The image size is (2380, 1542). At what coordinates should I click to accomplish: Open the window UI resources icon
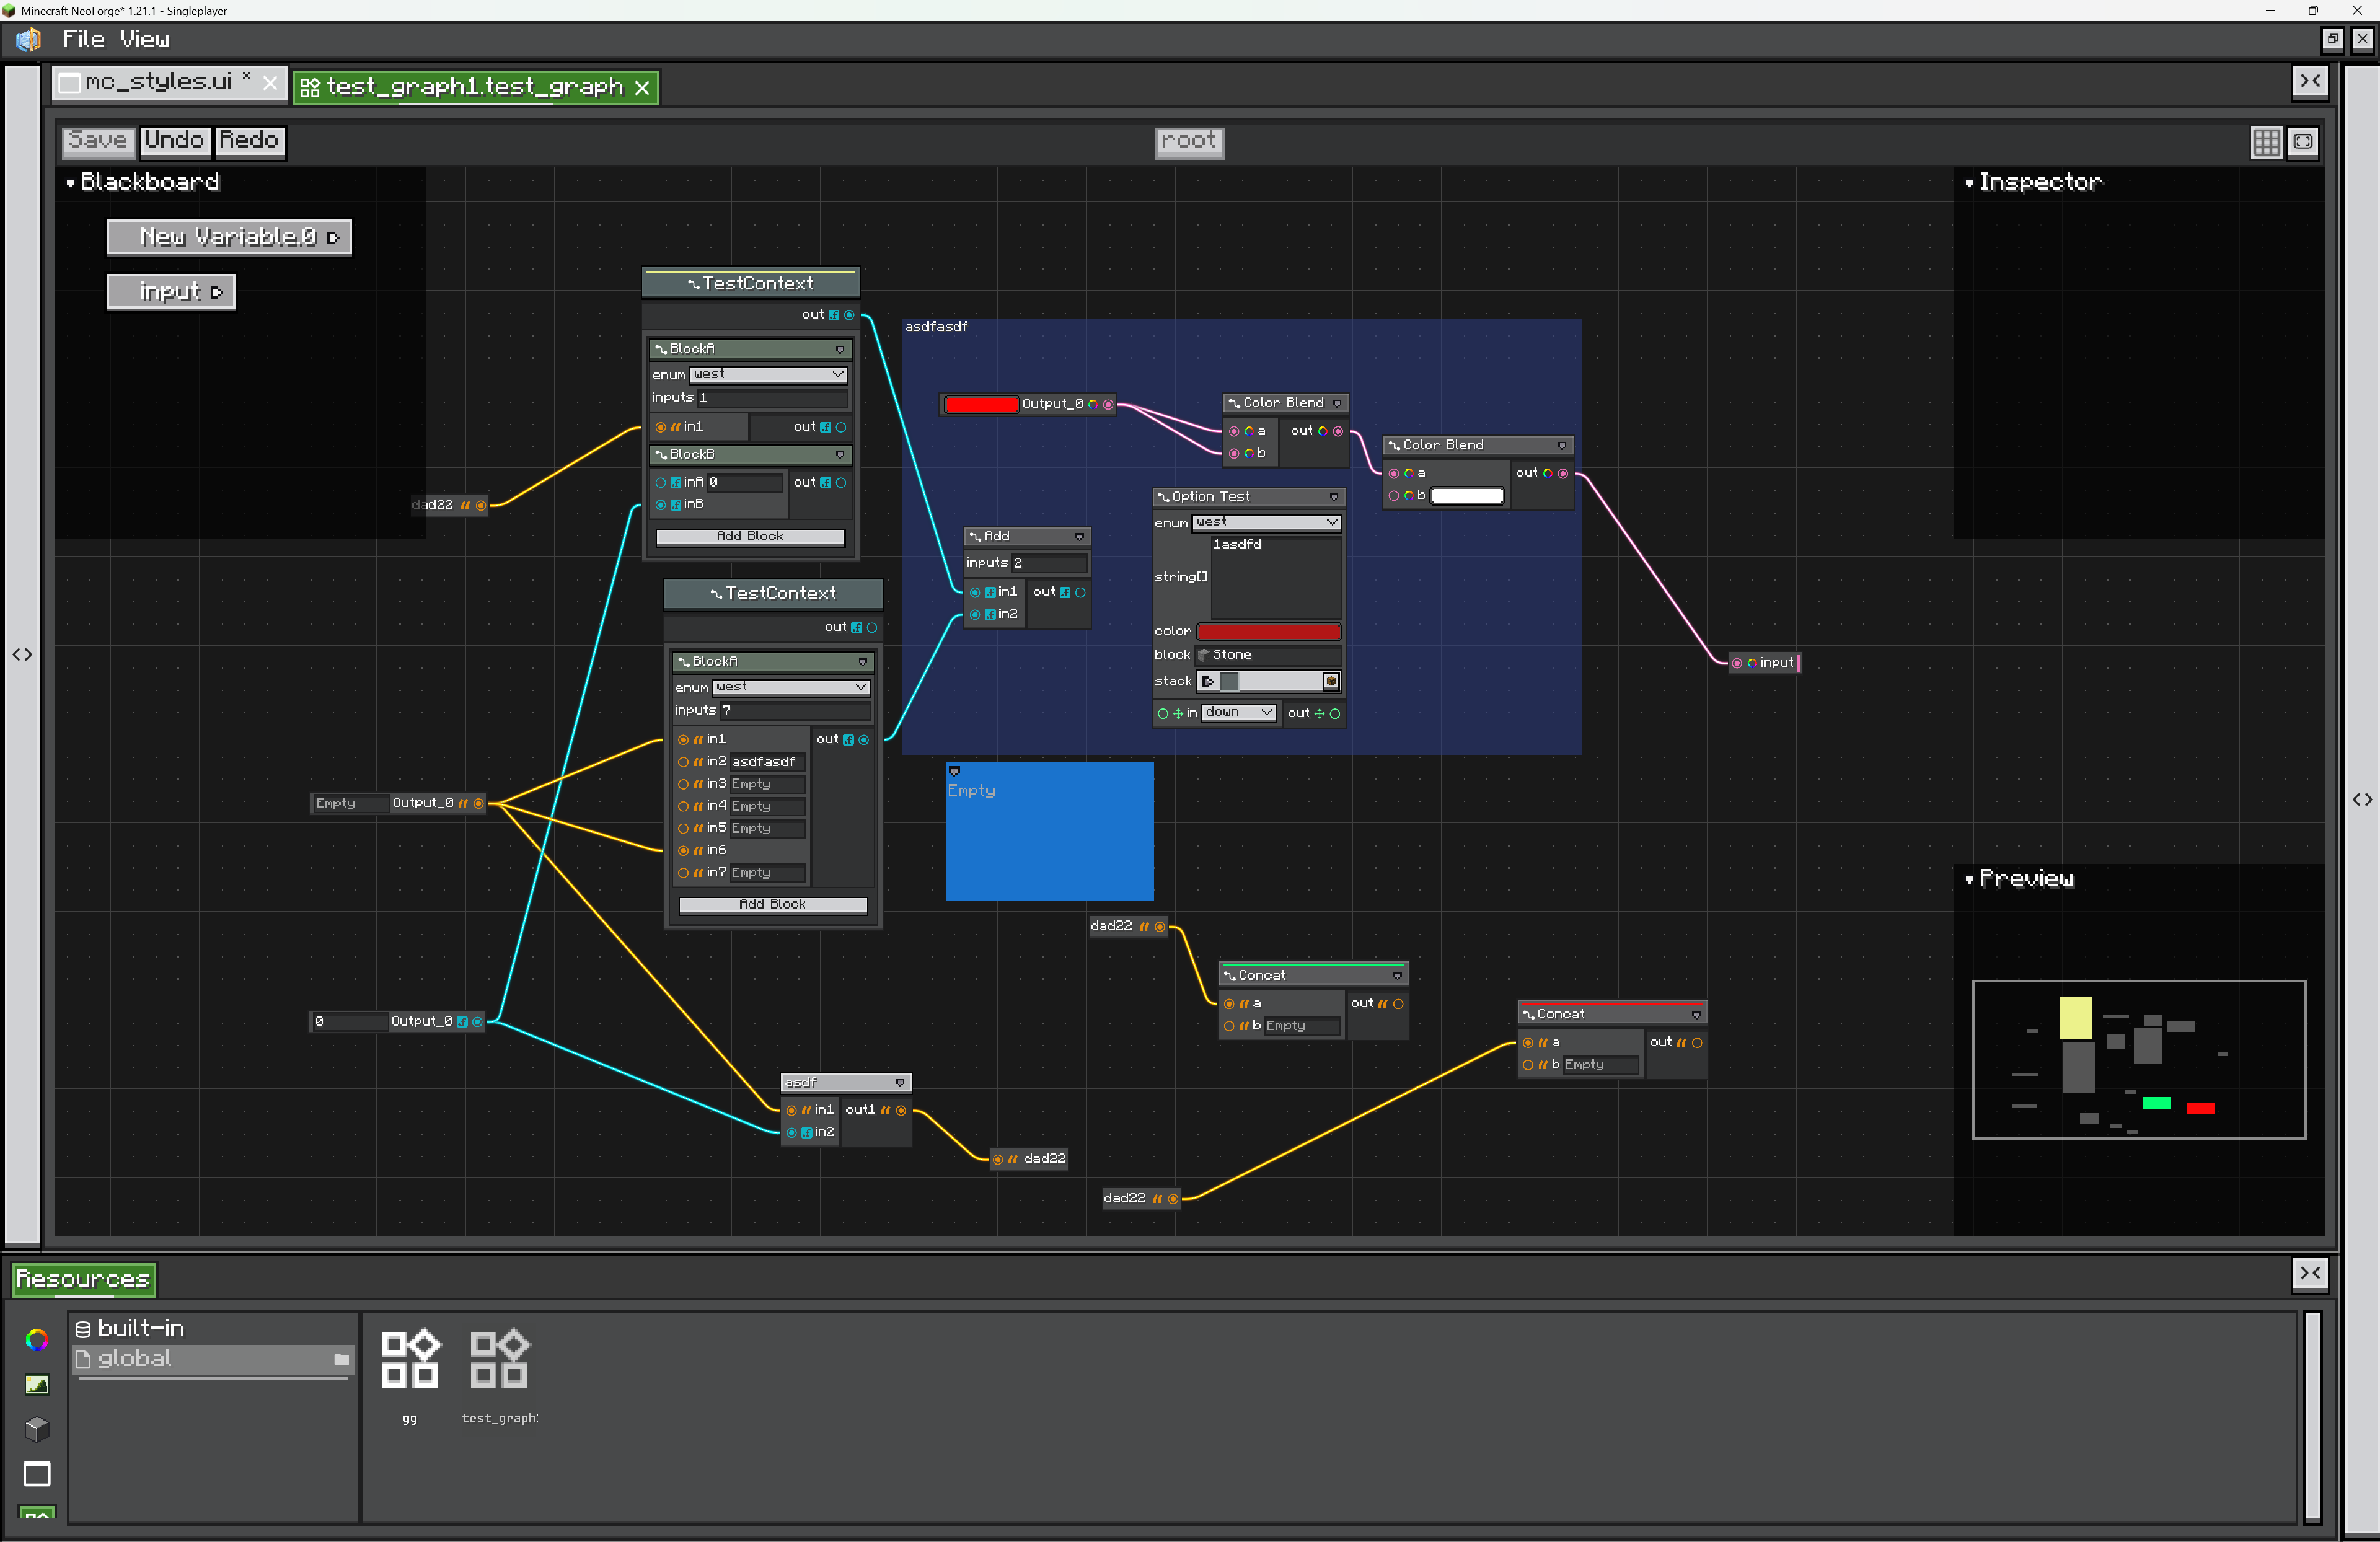point(37,1474)
